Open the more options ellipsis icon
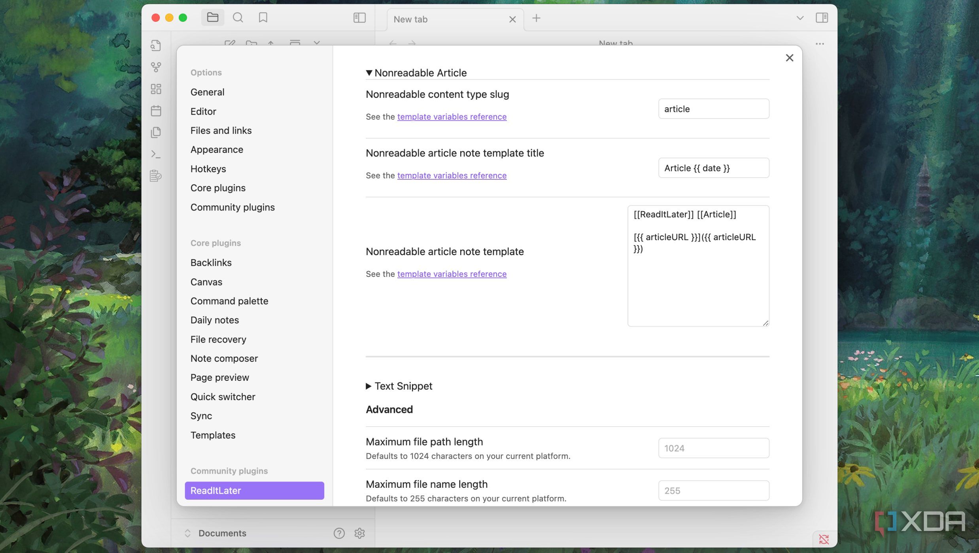979x553 pixels. click(820, 44)
